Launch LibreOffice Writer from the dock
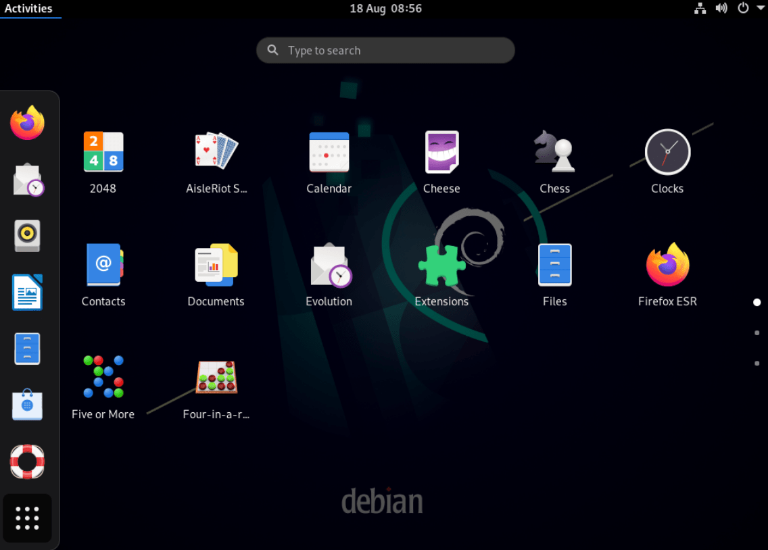768x550 pixels. pyautogui.click(x=27, y=292)
